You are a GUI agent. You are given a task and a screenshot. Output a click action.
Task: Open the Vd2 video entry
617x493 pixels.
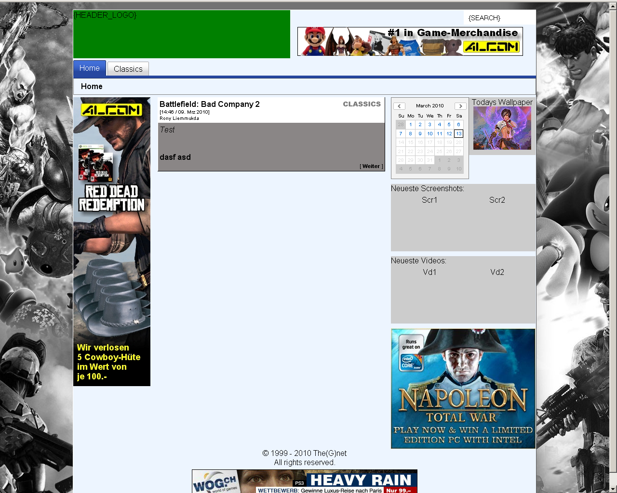pyautogui.click(x=497, y=272)
